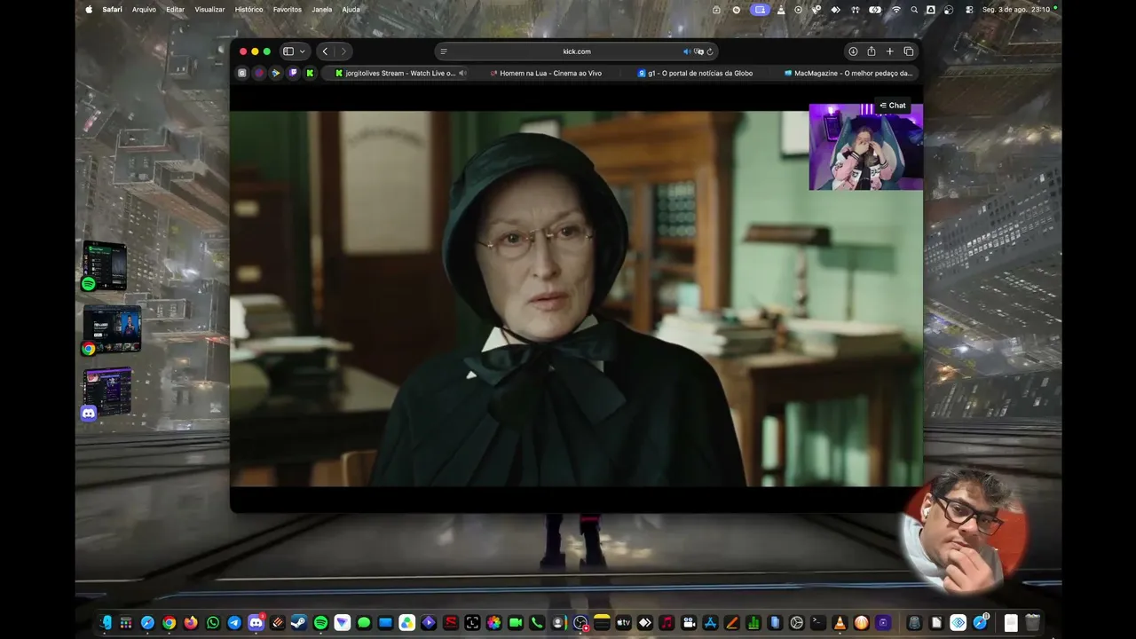Viewport: 1136px width, 639px height.
Task: Open App Store from the Dock
Action: (x=710, y=623)
